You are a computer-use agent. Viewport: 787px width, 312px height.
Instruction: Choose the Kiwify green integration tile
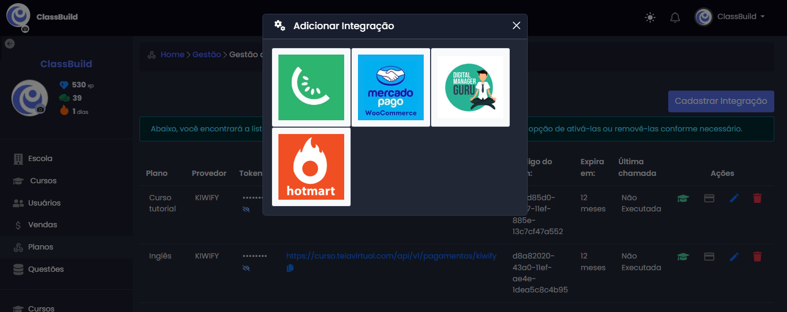(311, 87)
